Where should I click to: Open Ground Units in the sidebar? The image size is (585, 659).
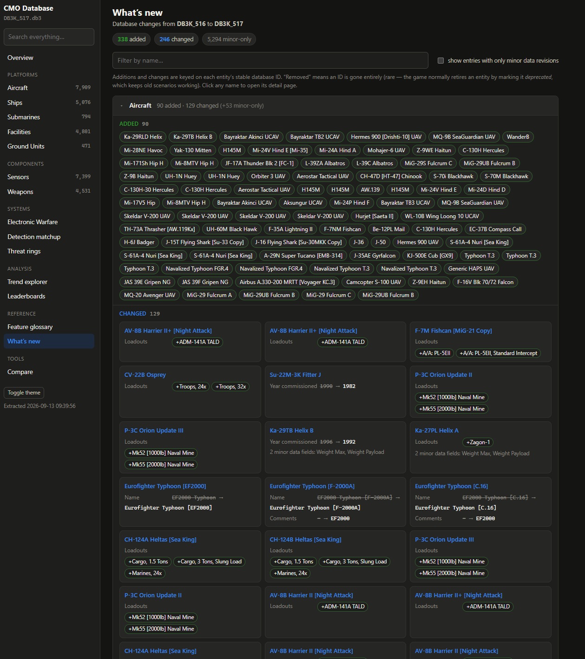pyautogui.click(x=49, y=146)
